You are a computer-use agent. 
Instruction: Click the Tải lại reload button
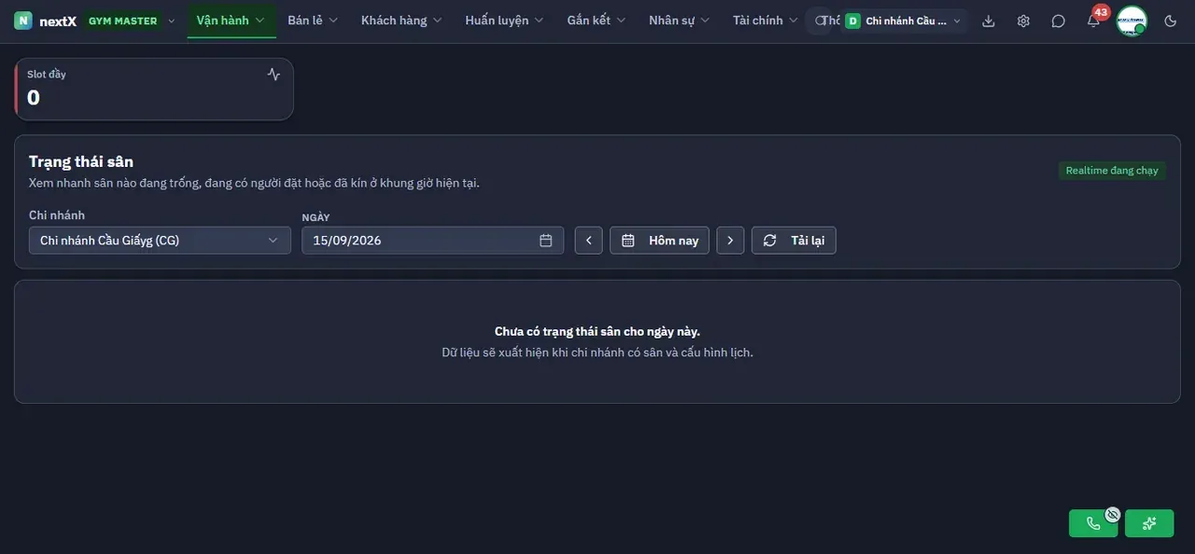[794, 241]
